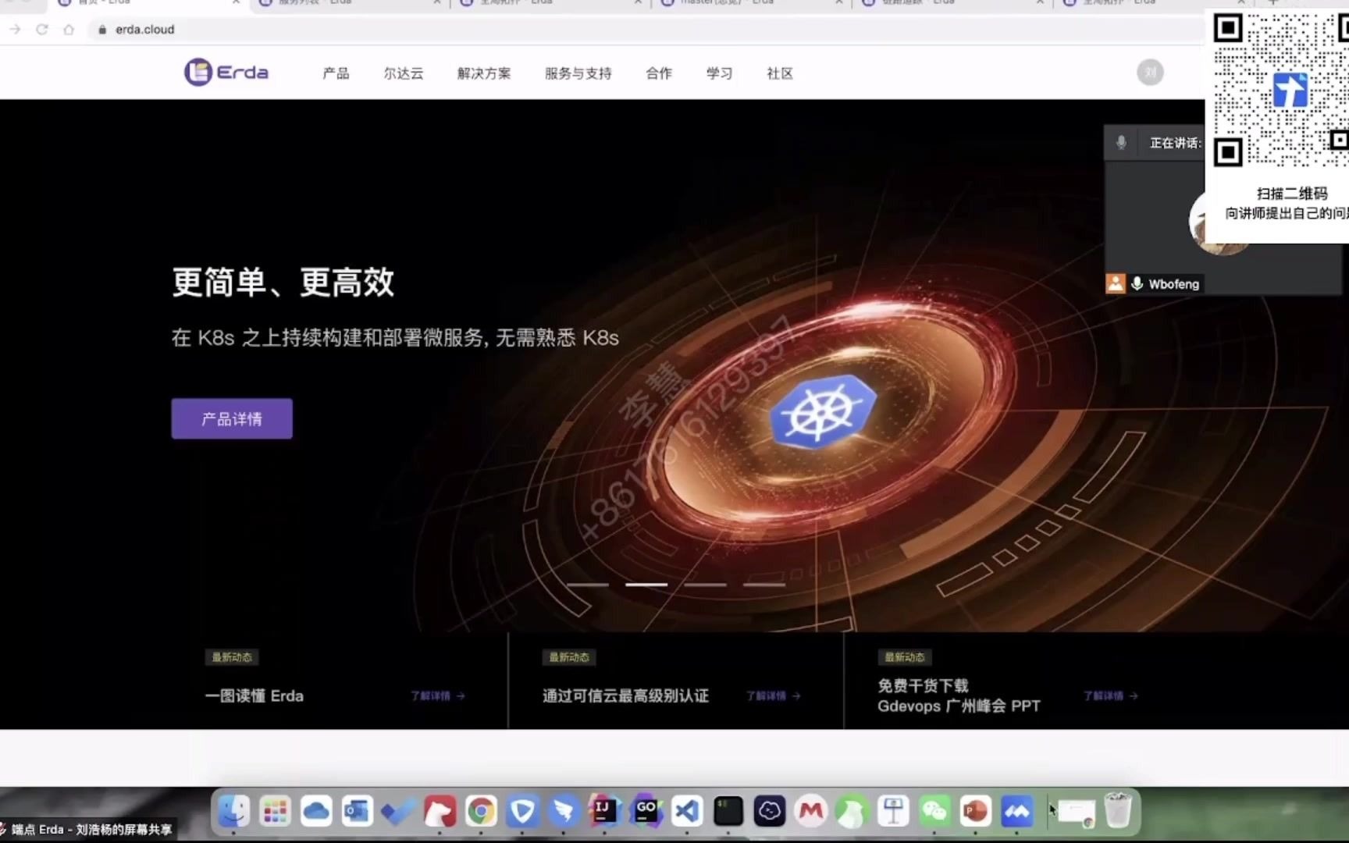
Task: Click the QR code in the overlay
Action: coord(1280,89)
